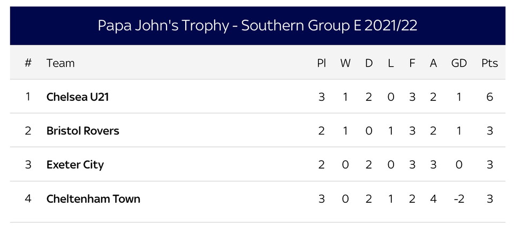Image resolution: width=514 pixels, height=230 pixels.
Task: Open the Cheltenham Town team link
Action: coord(93,199)
